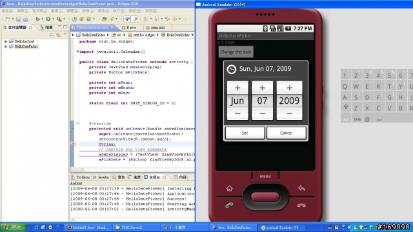Viewport: 413px width, 232px height.
Task: Click Set in the date dialog
Action: (x=245, y=133)
